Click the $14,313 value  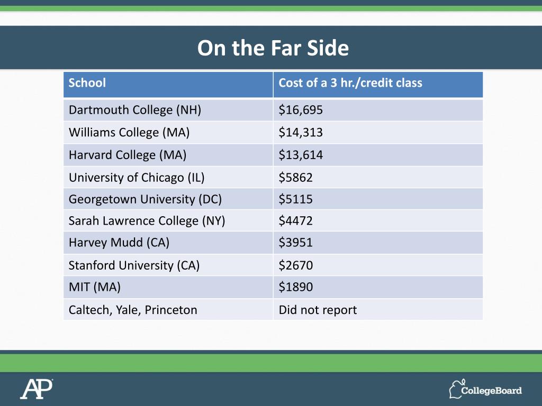(301, 133)
